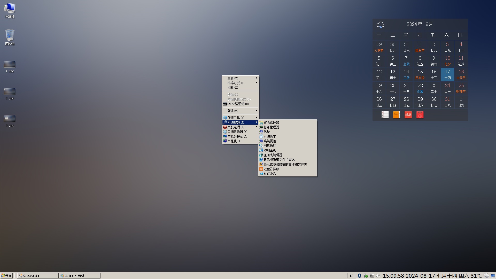Click the weather cloud icon in calendar widget
The image size is (496, 279).
tap(380, 25)
